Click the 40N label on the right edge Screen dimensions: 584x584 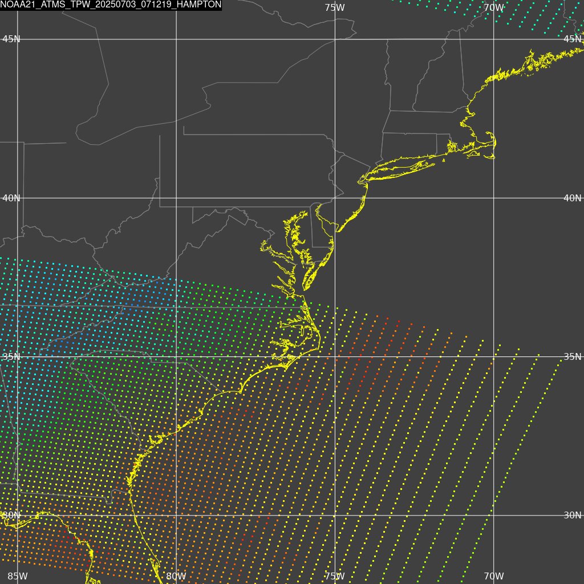573,198
